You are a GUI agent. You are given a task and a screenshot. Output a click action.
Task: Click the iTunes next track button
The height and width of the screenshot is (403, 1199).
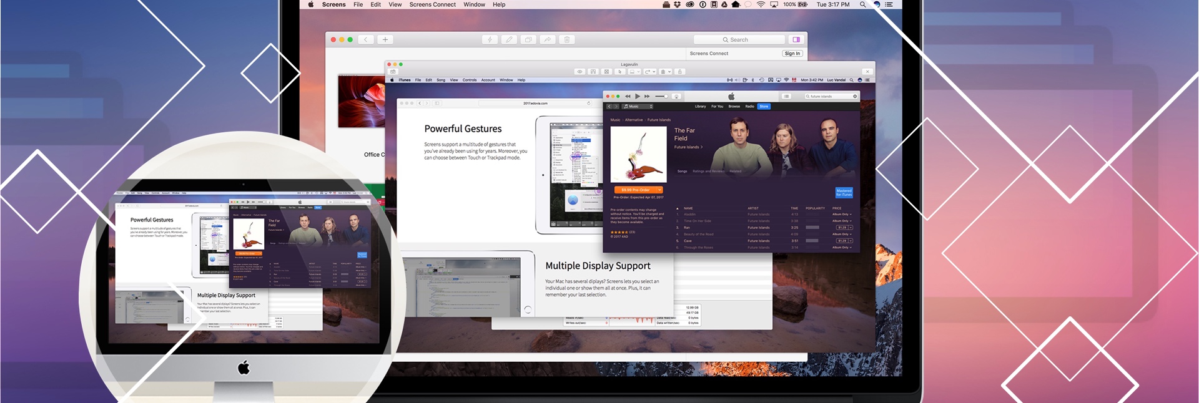pyautogui.click(x=647, y=96)
